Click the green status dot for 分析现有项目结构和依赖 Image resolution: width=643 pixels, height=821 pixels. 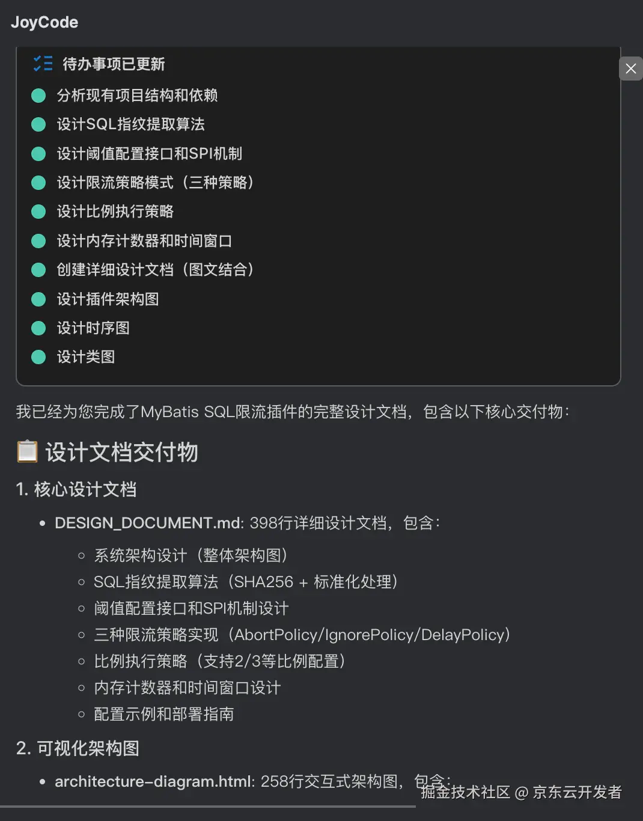click(x=38, y=95)
